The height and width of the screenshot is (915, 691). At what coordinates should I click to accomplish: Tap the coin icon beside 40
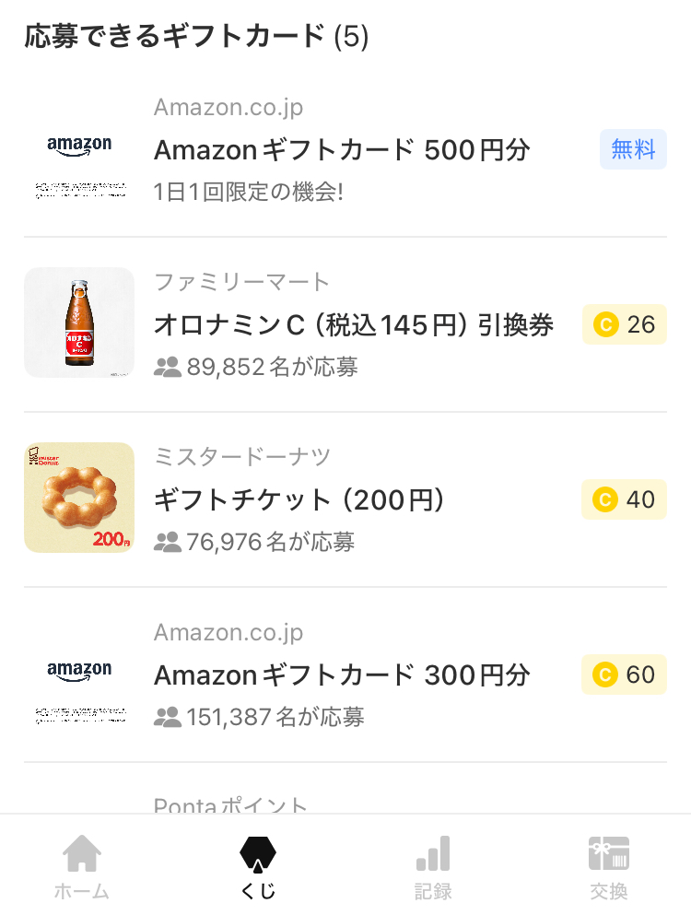[x=605, y=499]
